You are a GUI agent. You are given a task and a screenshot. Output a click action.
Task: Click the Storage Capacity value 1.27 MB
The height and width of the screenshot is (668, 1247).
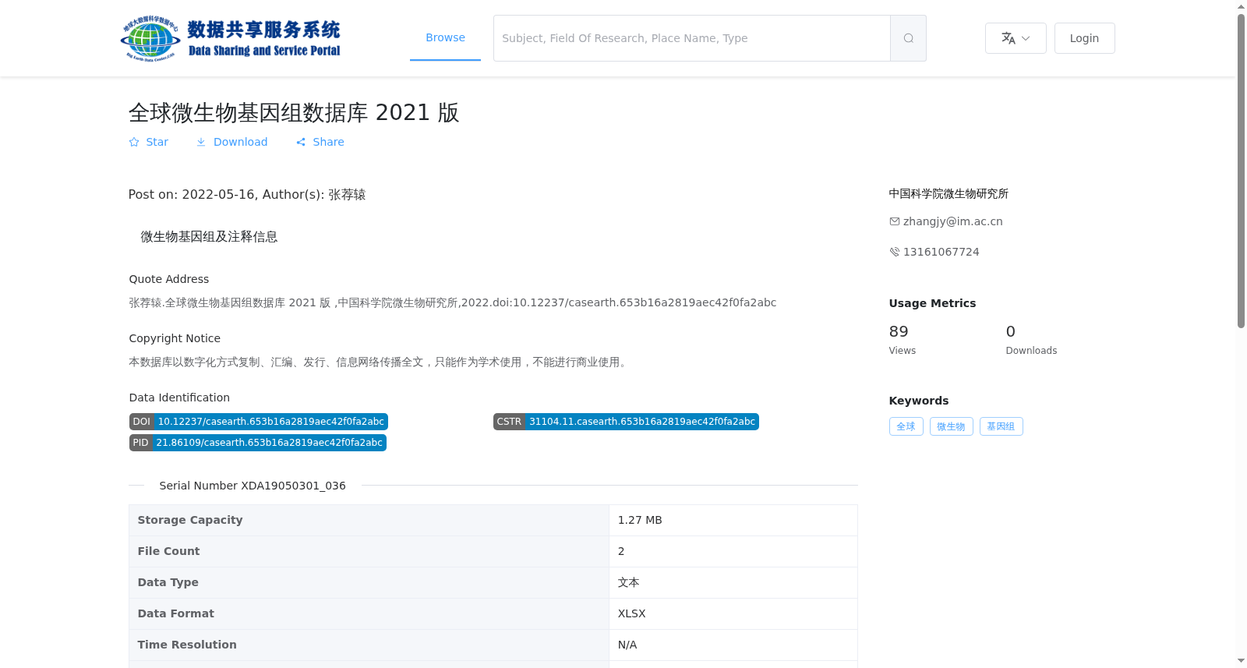click(x=640, y=520)
